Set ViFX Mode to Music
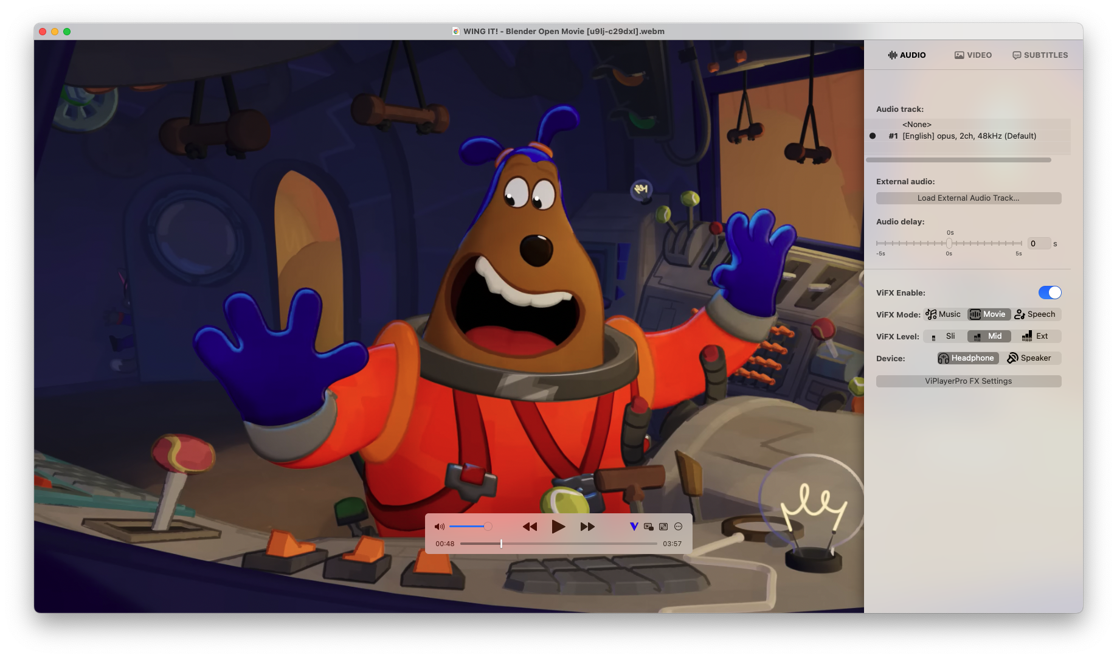Viewport: 1117px width, 658px height. 943,314
